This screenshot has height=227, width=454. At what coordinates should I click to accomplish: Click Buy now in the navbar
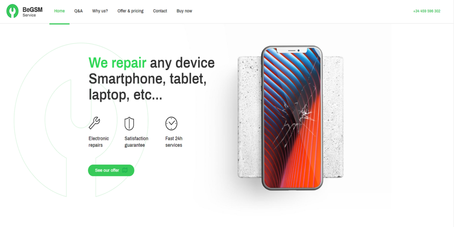point(184,11)
